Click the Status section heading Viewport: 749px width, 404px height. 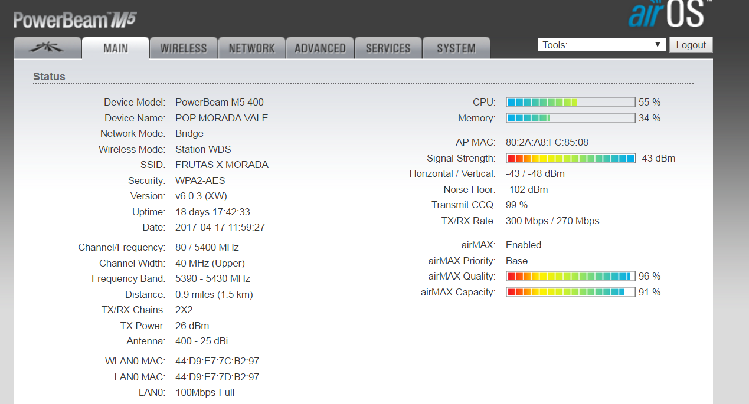point(49,77)
